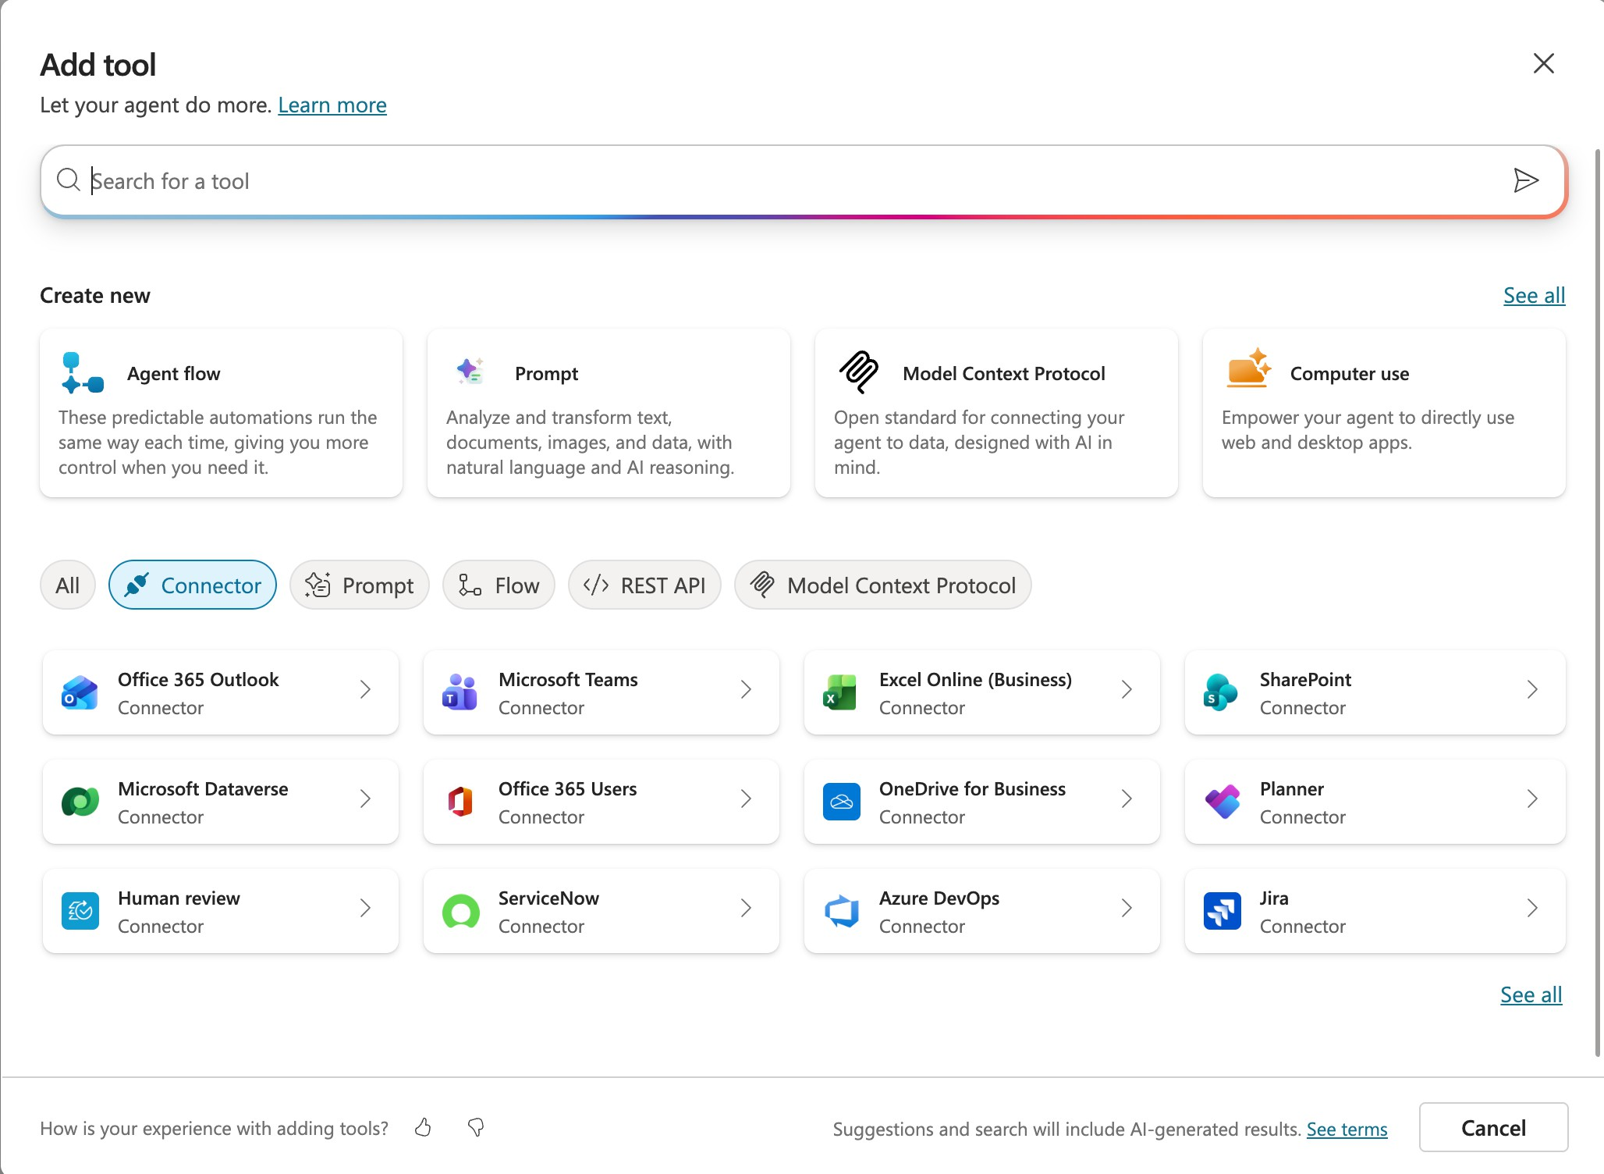Click the magnifier search icon
This screenshot has height=1174, width=1604.
[x=68, y=180]
